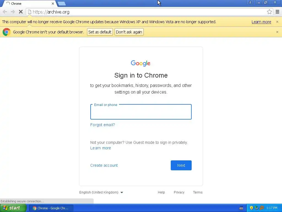Click the magnifier tray icon
This screenshot has height=212, width=282.
tap(262, 208)
